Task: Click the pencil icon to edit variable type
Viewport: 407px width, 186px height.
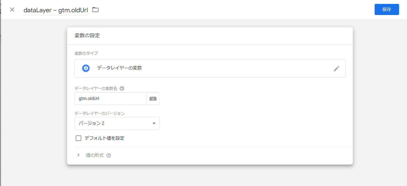Action: 337,68
